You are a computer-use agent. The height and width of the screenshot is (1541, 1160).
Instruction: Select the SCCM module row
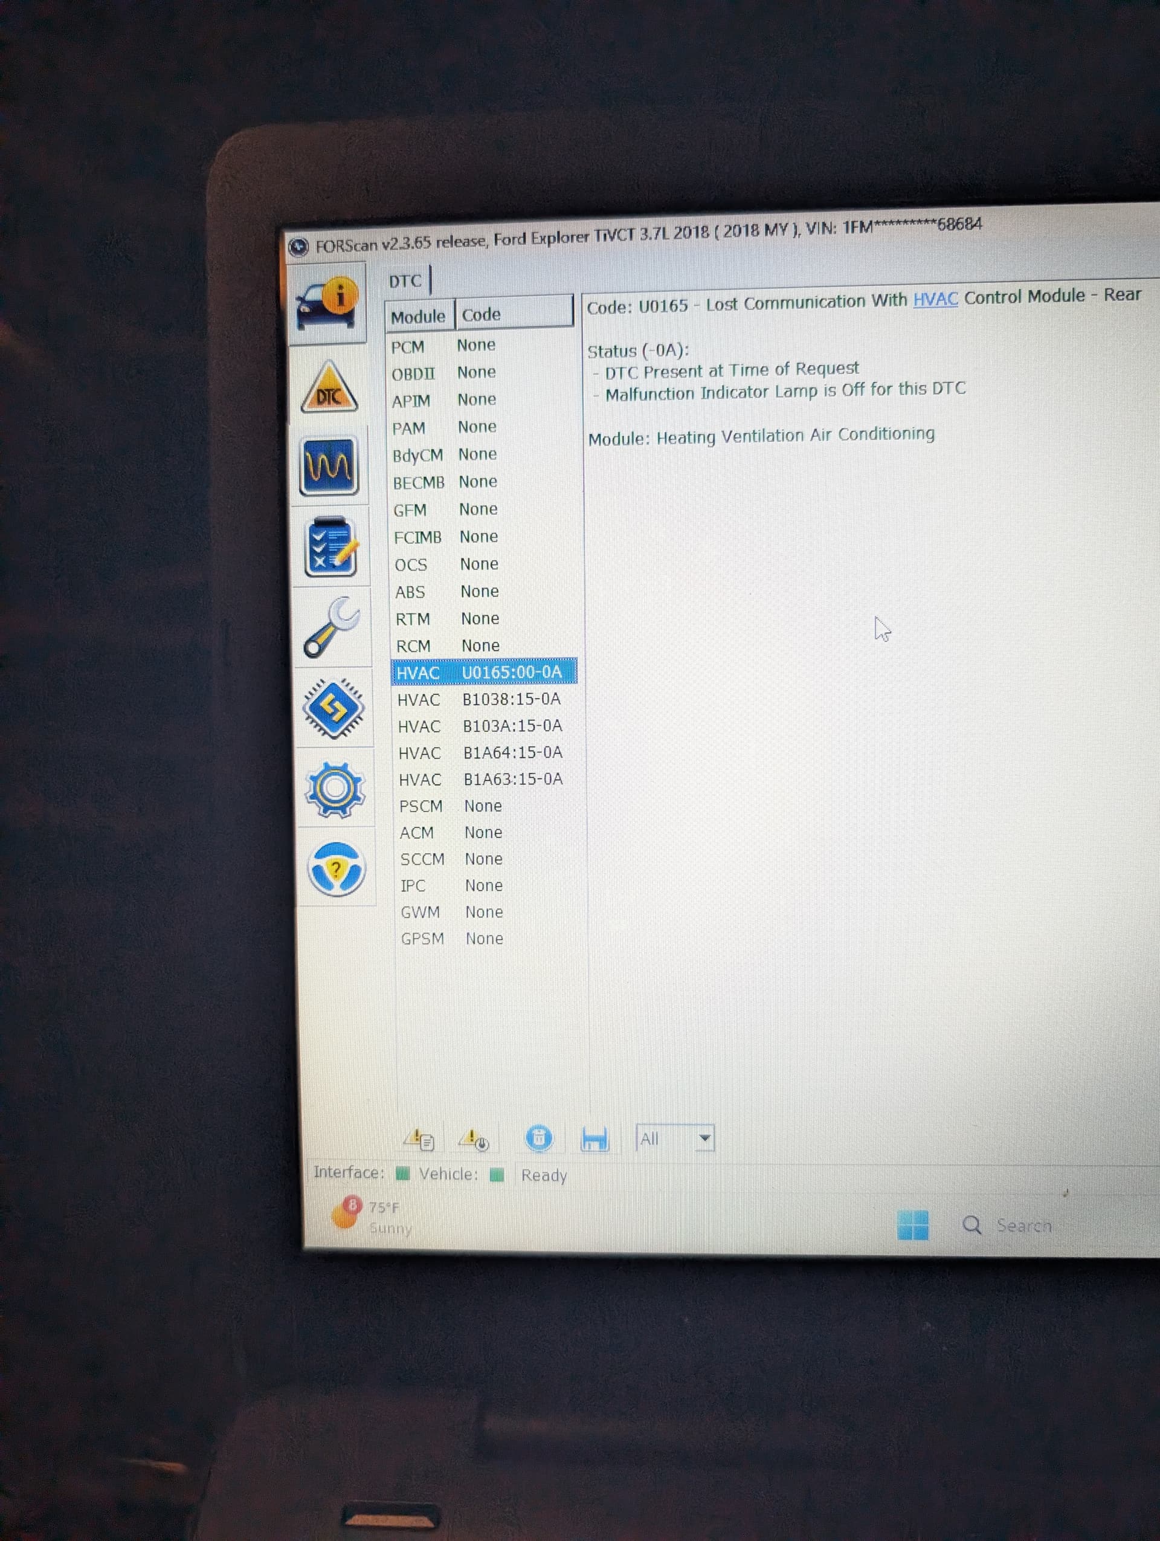click(x=488, y=858)
